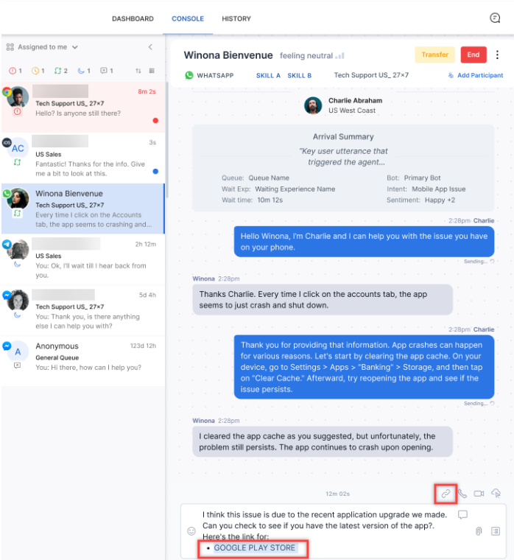Expand the Assigned to me dropdown
The width and height of the screenshot is (514, 560).
42,47
